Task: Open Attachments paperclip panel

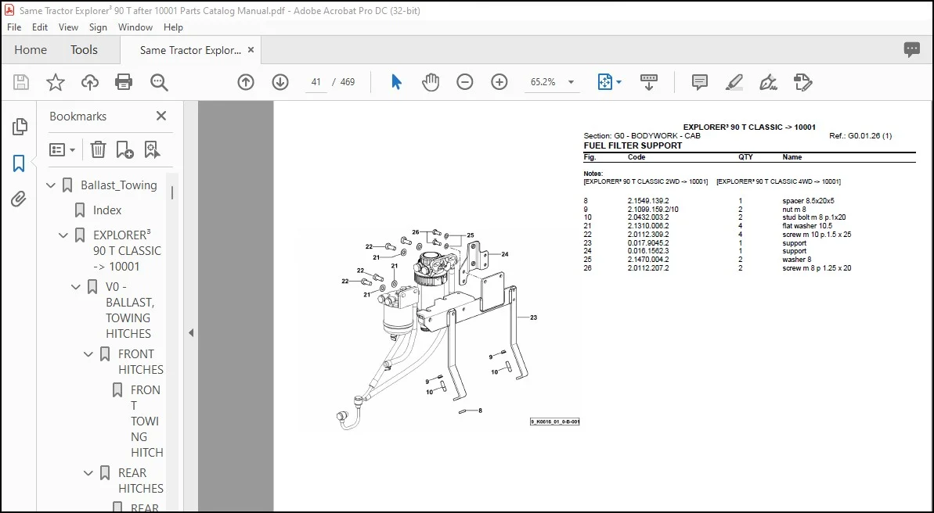Action: pos(19,199)
